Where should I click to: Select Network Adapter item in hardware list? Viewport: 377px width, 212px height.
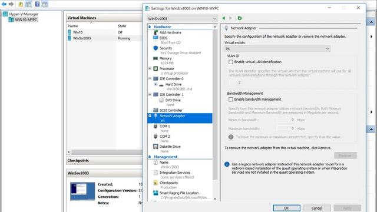click(180, 118)
